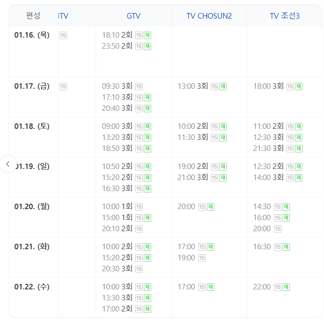This screenshot has height=323, width=324.
Task: Click the 15 age badge beside GTV 09:30 3회
Action: 139,86
